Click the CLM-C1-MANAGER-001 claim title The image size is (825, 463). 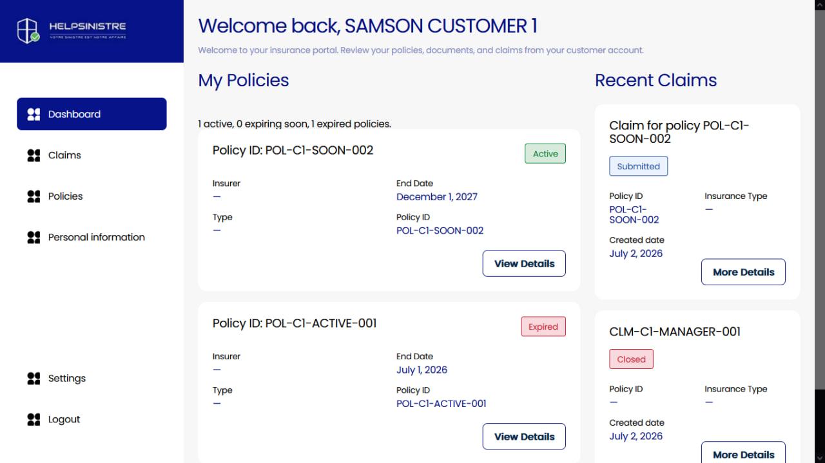675,332
